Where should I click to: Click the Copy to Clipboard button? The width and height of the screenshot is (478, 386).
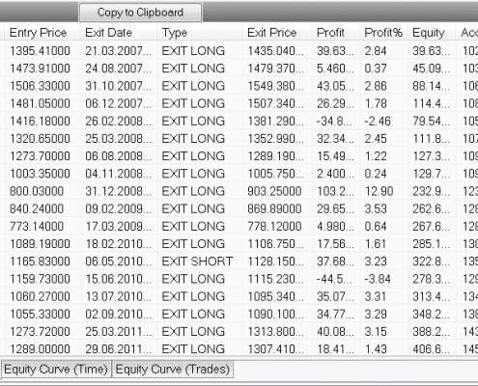(141, 13)
